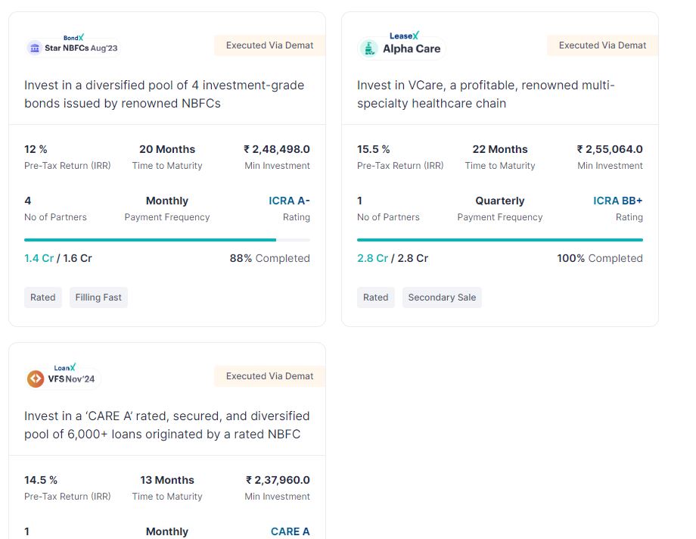The width and height of the screenshot is (696, 539).
Task: Select the ₹ 2,37,960.0 min investment
Action: 278,480
